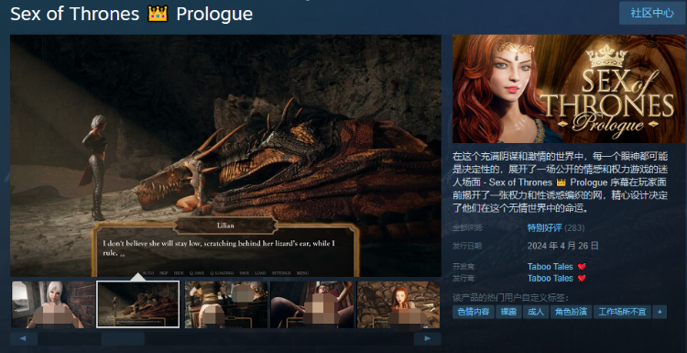The width and height of the screenshot is (687, 353).
Task: Select the fifth thumbnail with the red-haired woman
Action: 398,304
